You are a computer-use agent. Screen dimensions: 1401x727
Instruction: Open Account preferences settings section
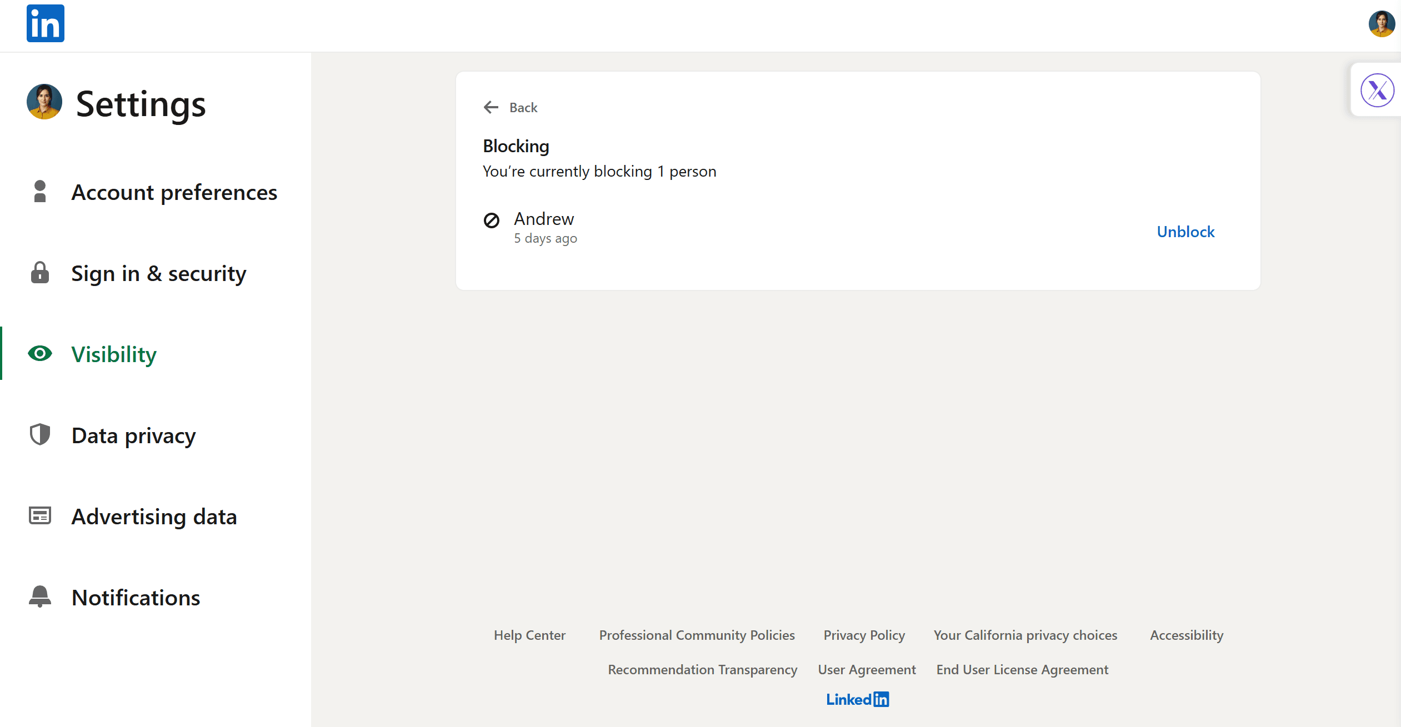click(x=174, y=192)
